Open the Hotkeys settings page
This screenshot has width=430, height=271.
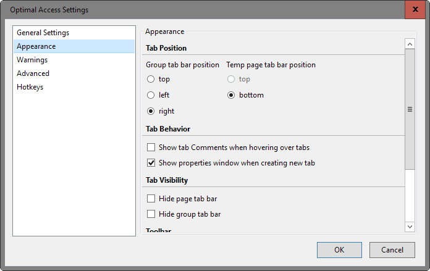(x=30, y=87)
